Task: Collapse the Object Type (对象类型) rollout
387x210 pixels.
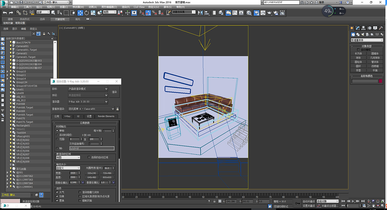Action: click(366, 46)
